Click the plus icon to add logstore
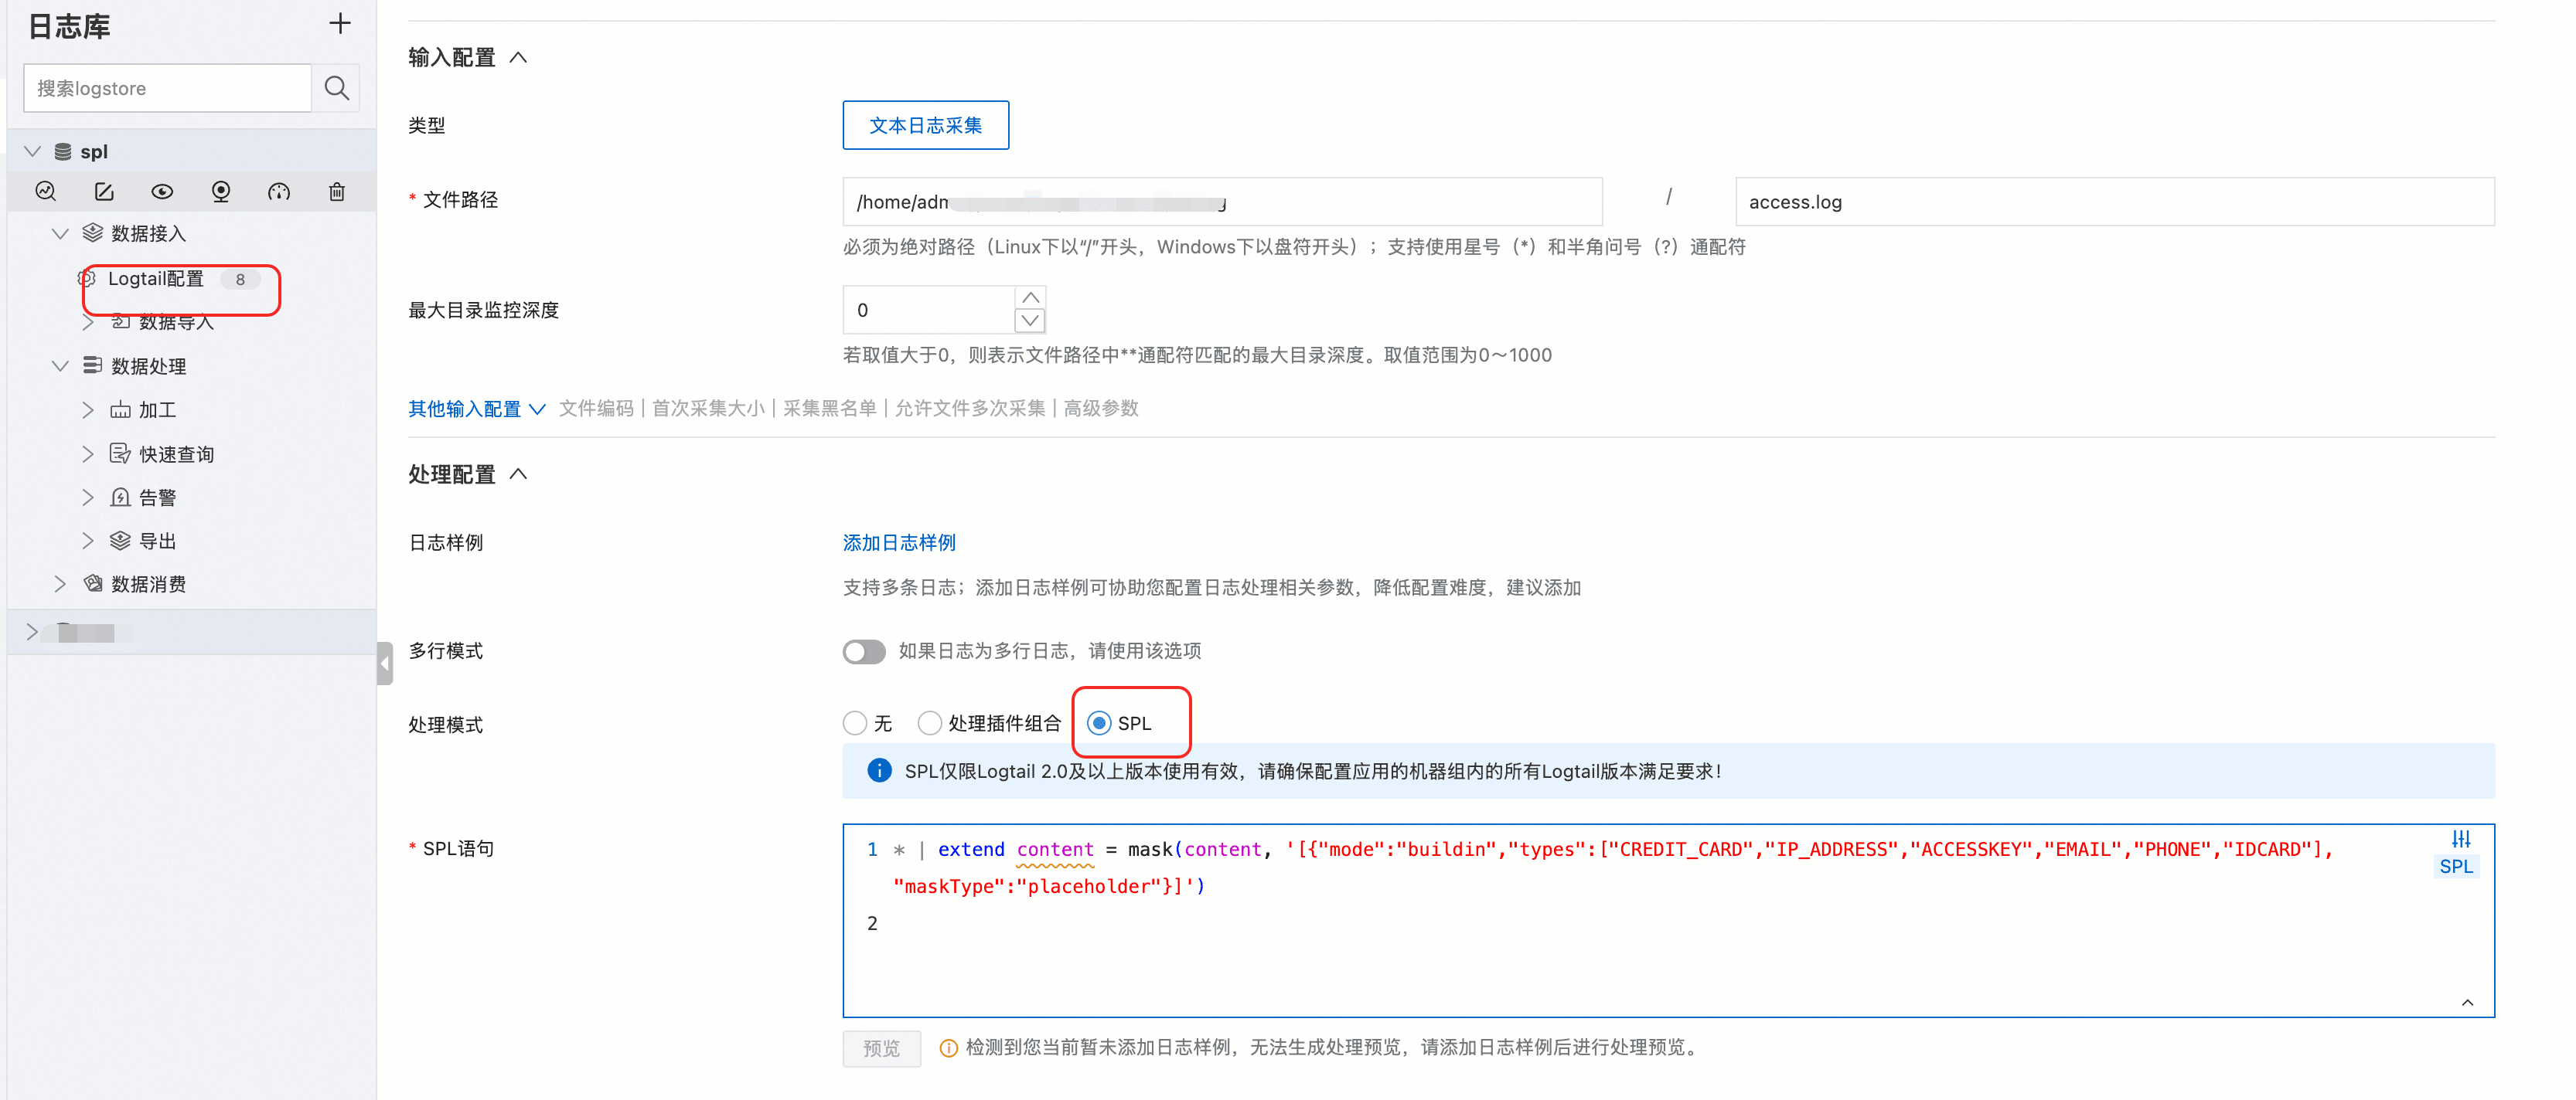This screenshot has height=1100, width=2576. coord(340,24)
